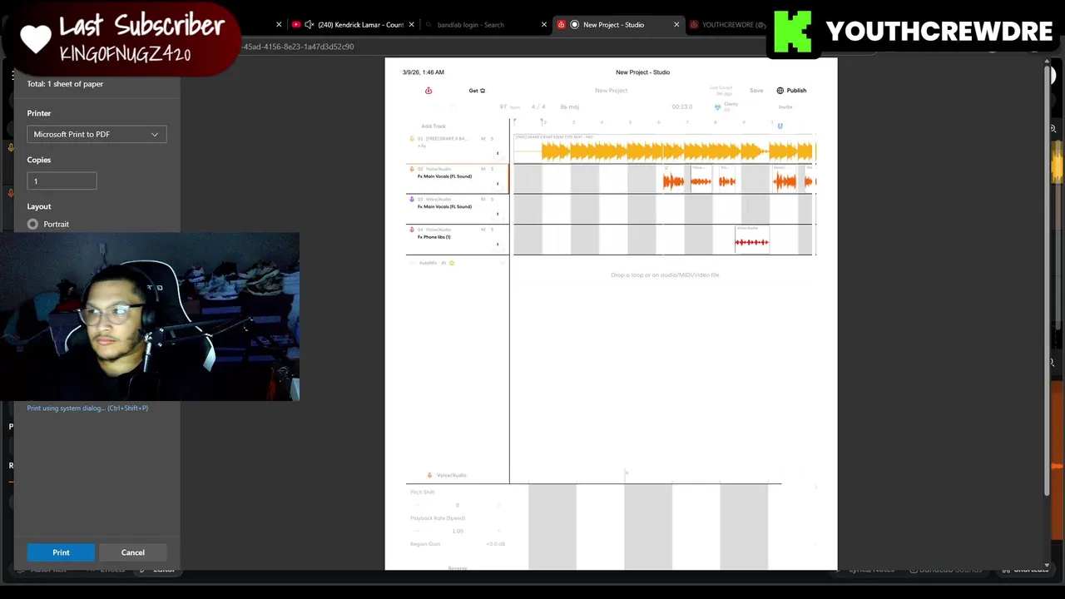Switch to the YOUTHCREWDRE browser tab
Viewport: 1065px width, 599px height.
click(x=728, y=25)
